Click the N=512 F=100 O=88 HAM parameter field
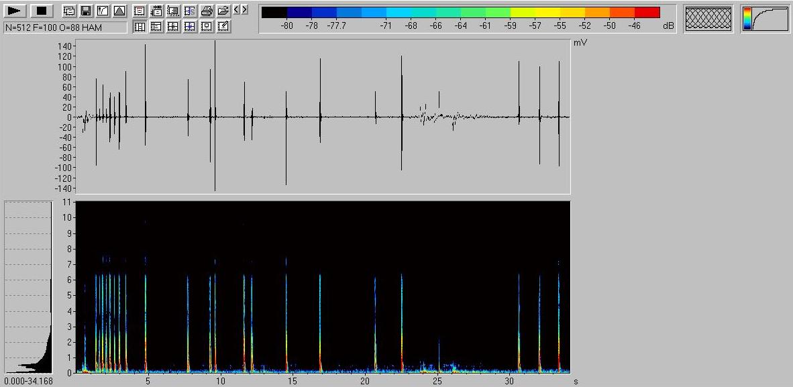 click(65, 27)
